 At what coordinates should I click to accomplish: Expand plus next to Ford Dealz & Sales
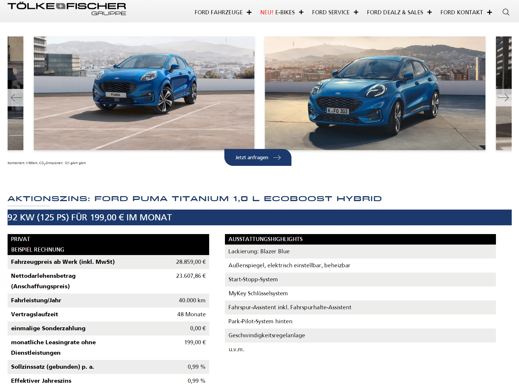pyautogui.click(x=430, y=12)
